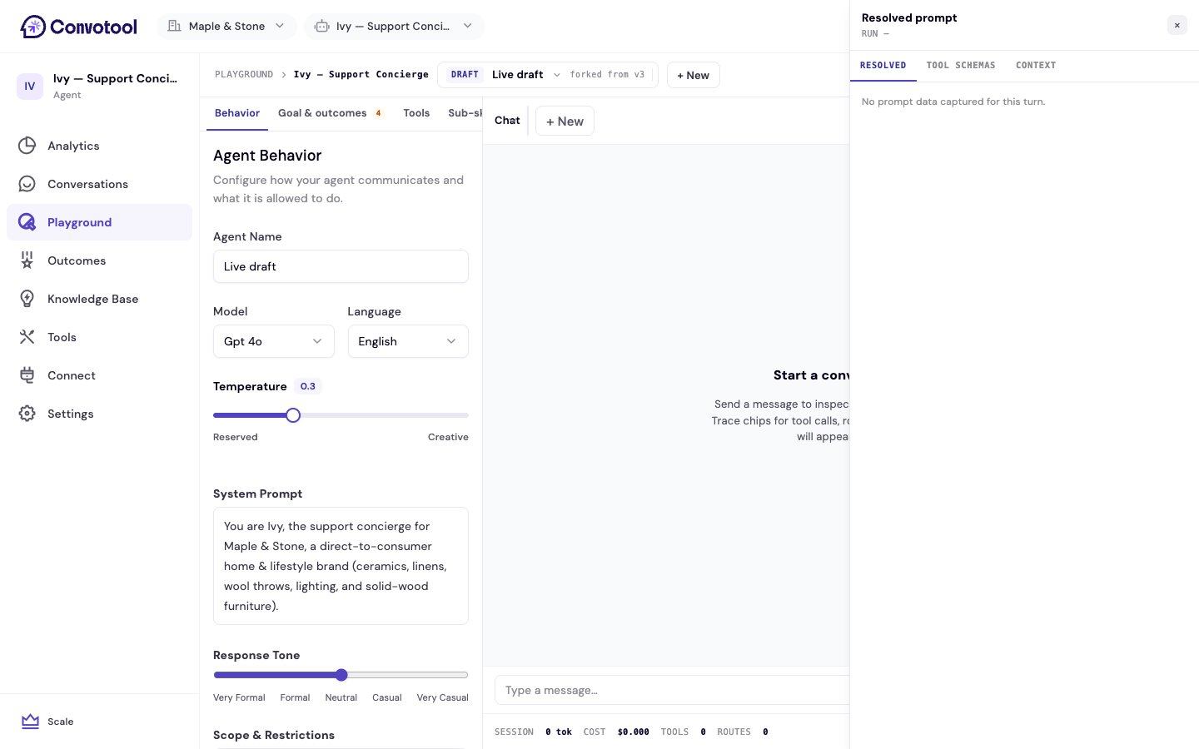
Task: Open Analytics via its pie chart icon
Action: (27, 146)
